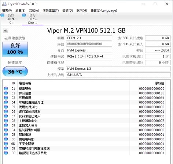Click raw value 00000000000005
Viewport: 173px width, 164px height.
[x=152, y=102]
